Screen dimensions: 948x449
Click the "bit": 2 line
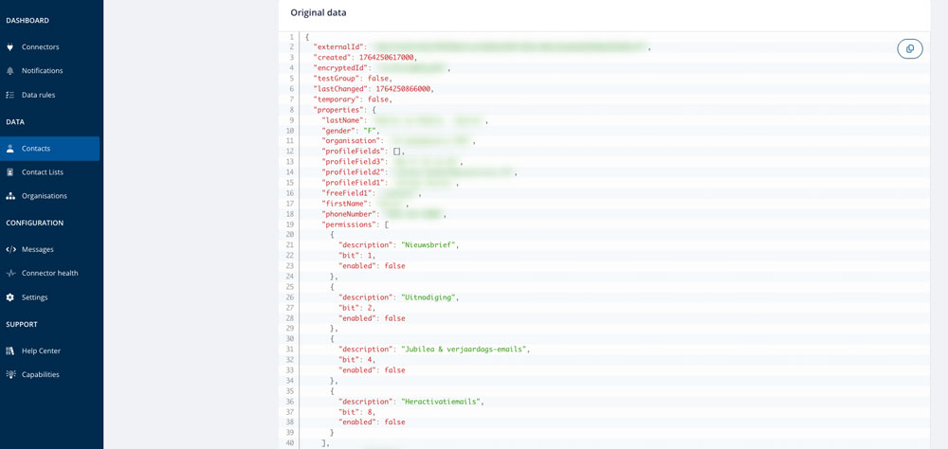coord(356,308)
